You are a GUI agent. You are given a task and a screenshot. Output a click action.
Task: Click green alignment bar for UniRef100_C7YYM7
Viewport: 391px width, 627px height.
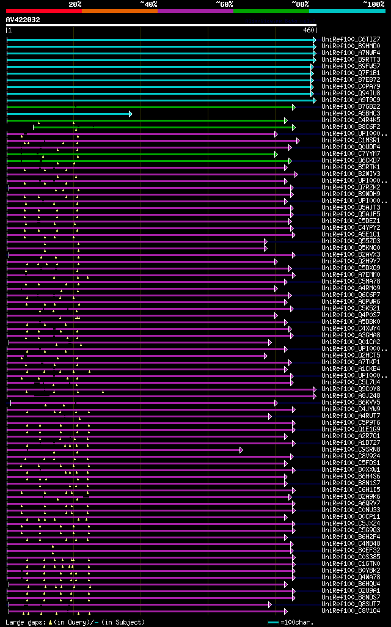141,154
